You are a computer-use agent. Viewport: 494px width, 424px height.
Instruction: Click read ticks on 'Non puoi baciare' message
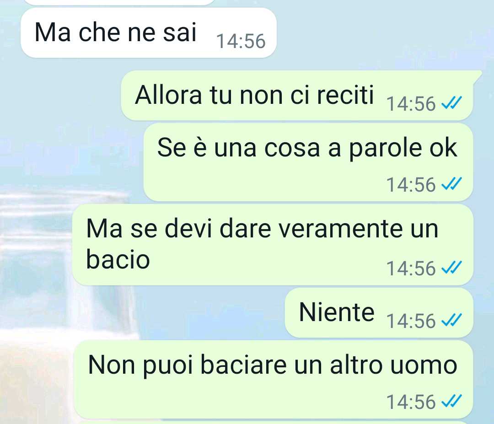click(451, 401)
